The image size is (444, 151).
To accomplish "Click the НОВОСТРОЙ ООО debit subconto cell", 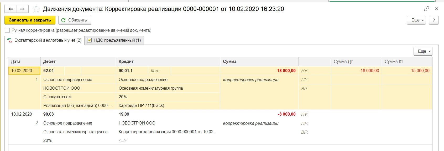I will [62, 88].
